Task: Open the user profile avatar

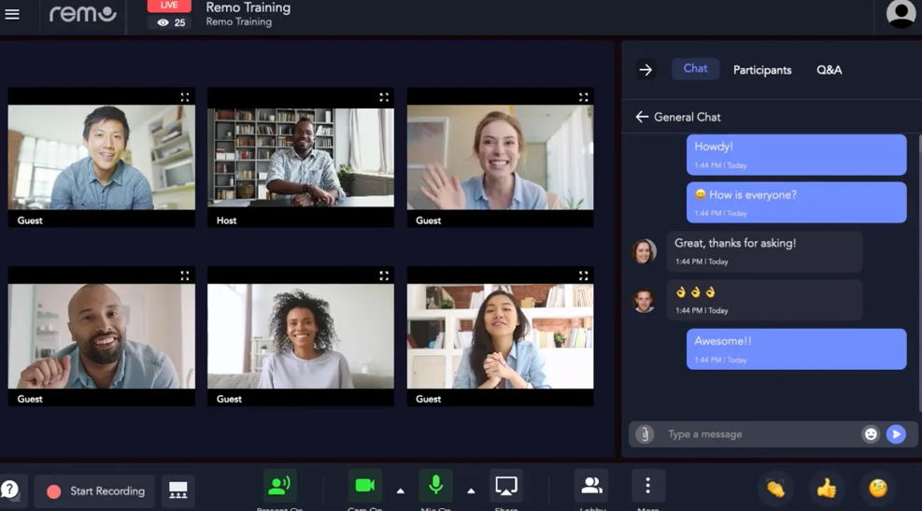Action: [901, 14]
